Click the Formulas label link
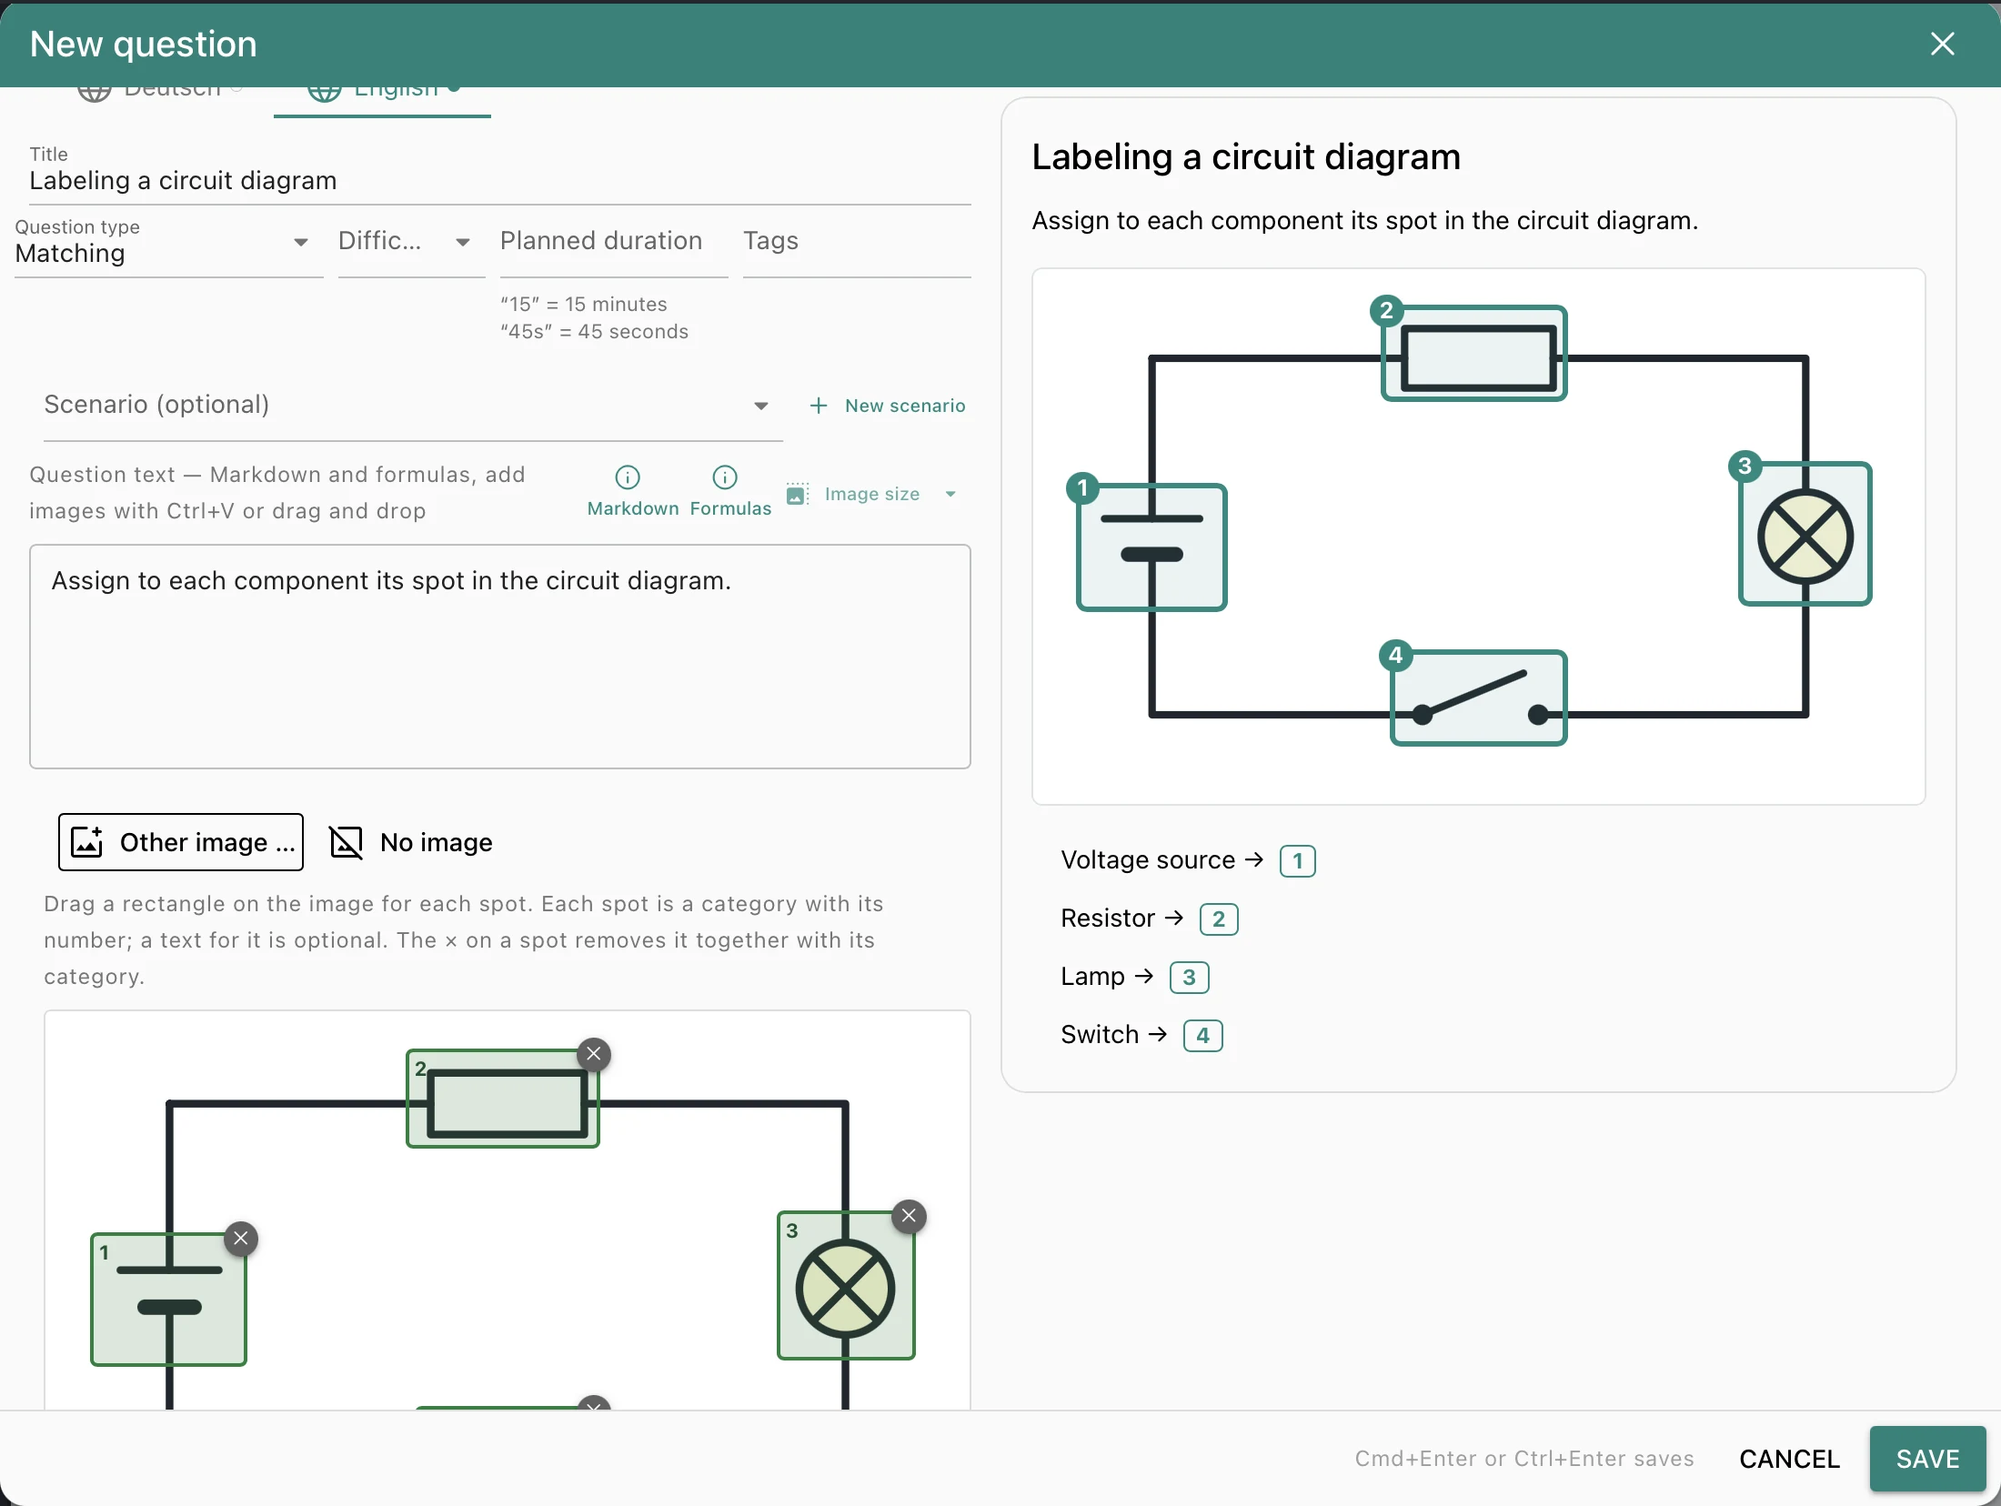2001x1506 pixels. coord(730,508)
